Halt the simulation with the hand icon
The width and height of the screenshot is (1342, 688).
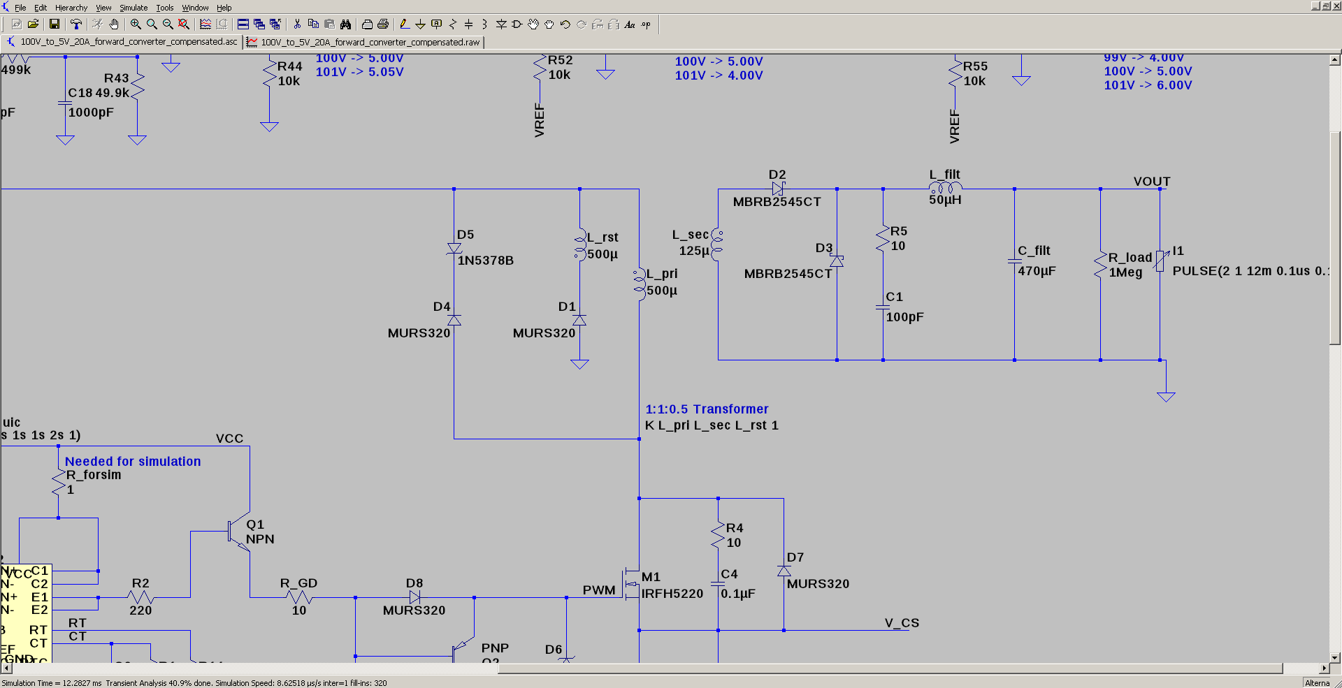pyautogui.click(x=114, y=24)
